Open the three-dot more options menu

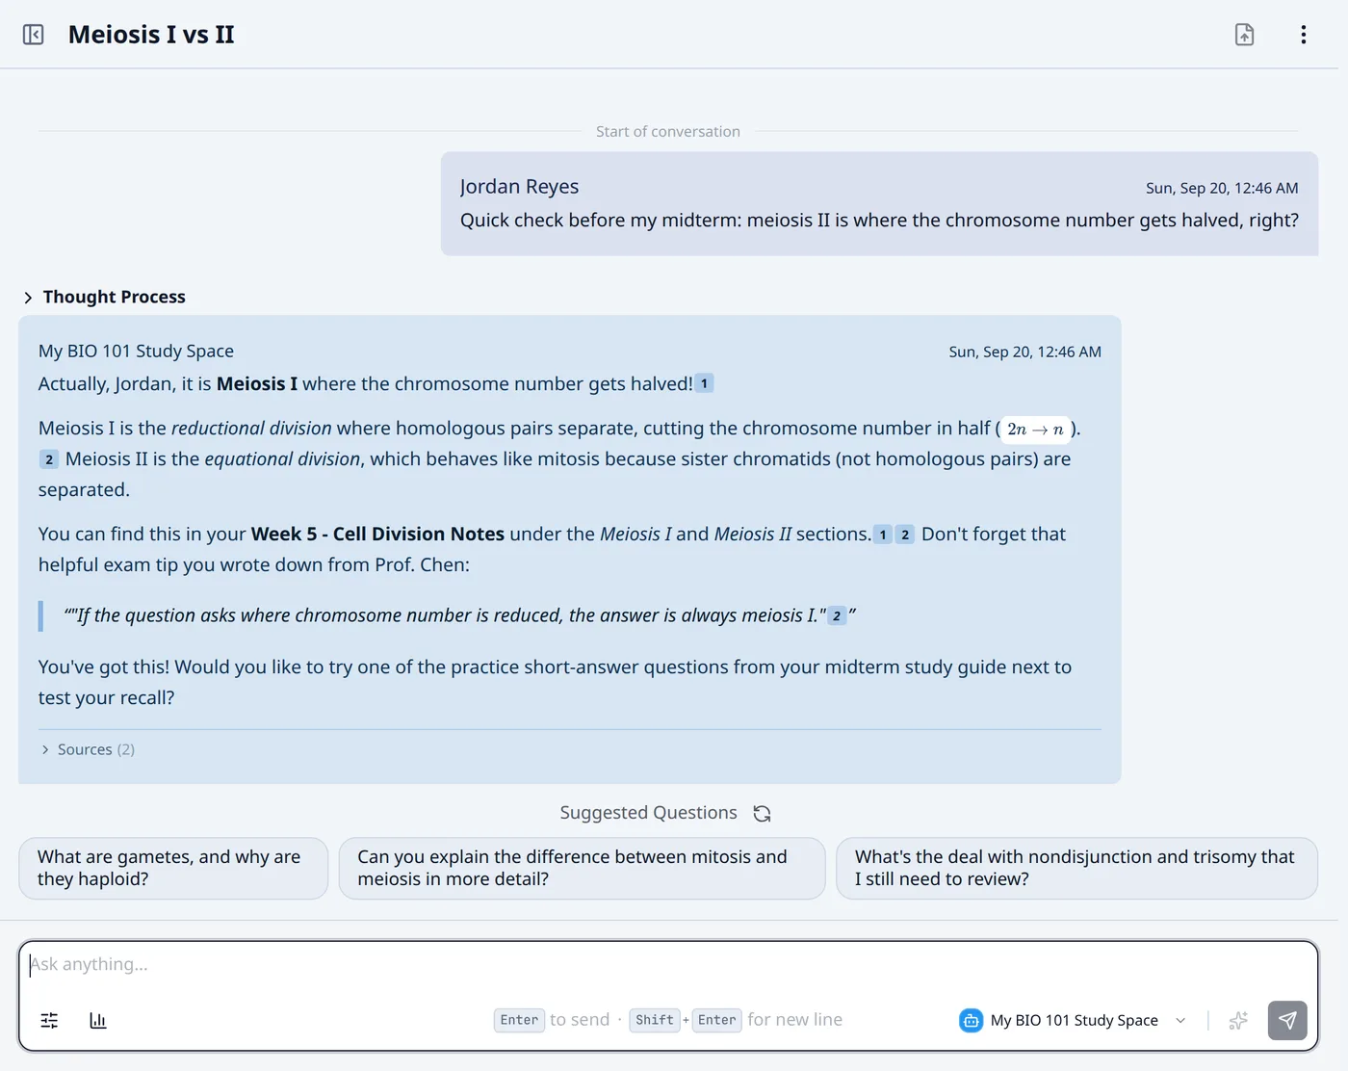(1304, 35)
